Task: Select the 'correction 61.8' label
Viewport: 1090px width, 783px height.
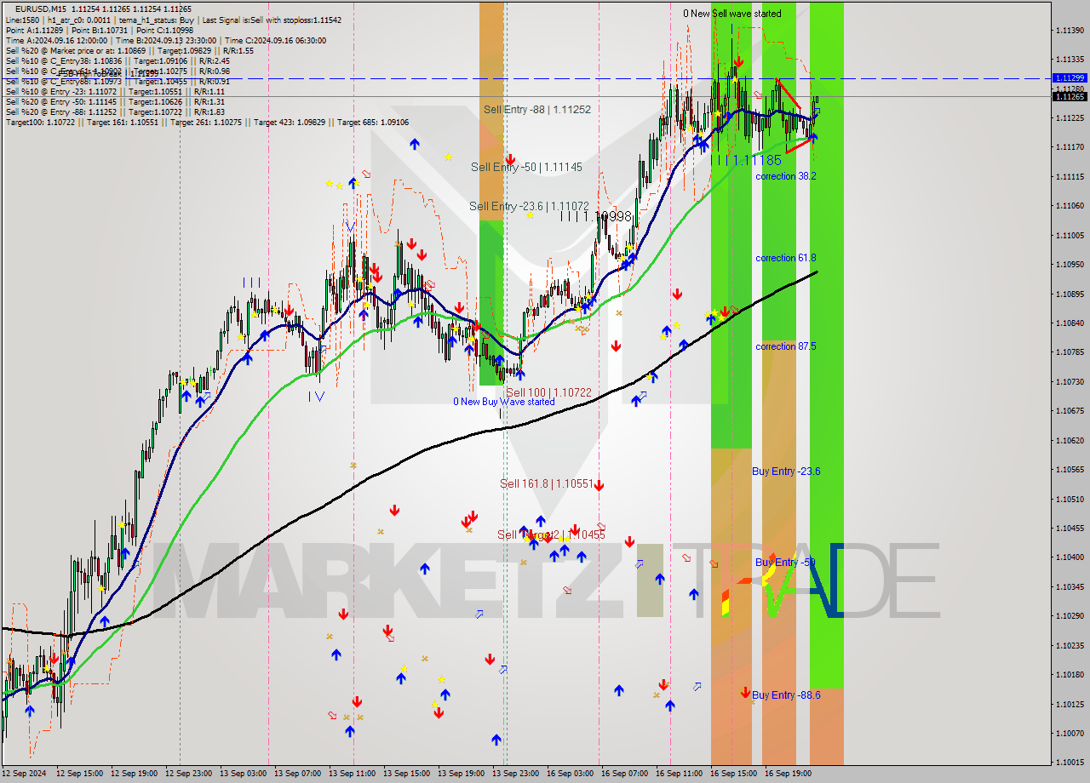Action: pyautogui.click(x=786, y=258)
